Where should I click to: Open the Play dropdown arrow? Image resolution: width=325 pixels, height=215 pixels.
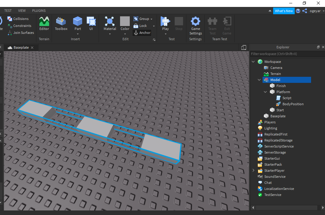coord(166,34)
